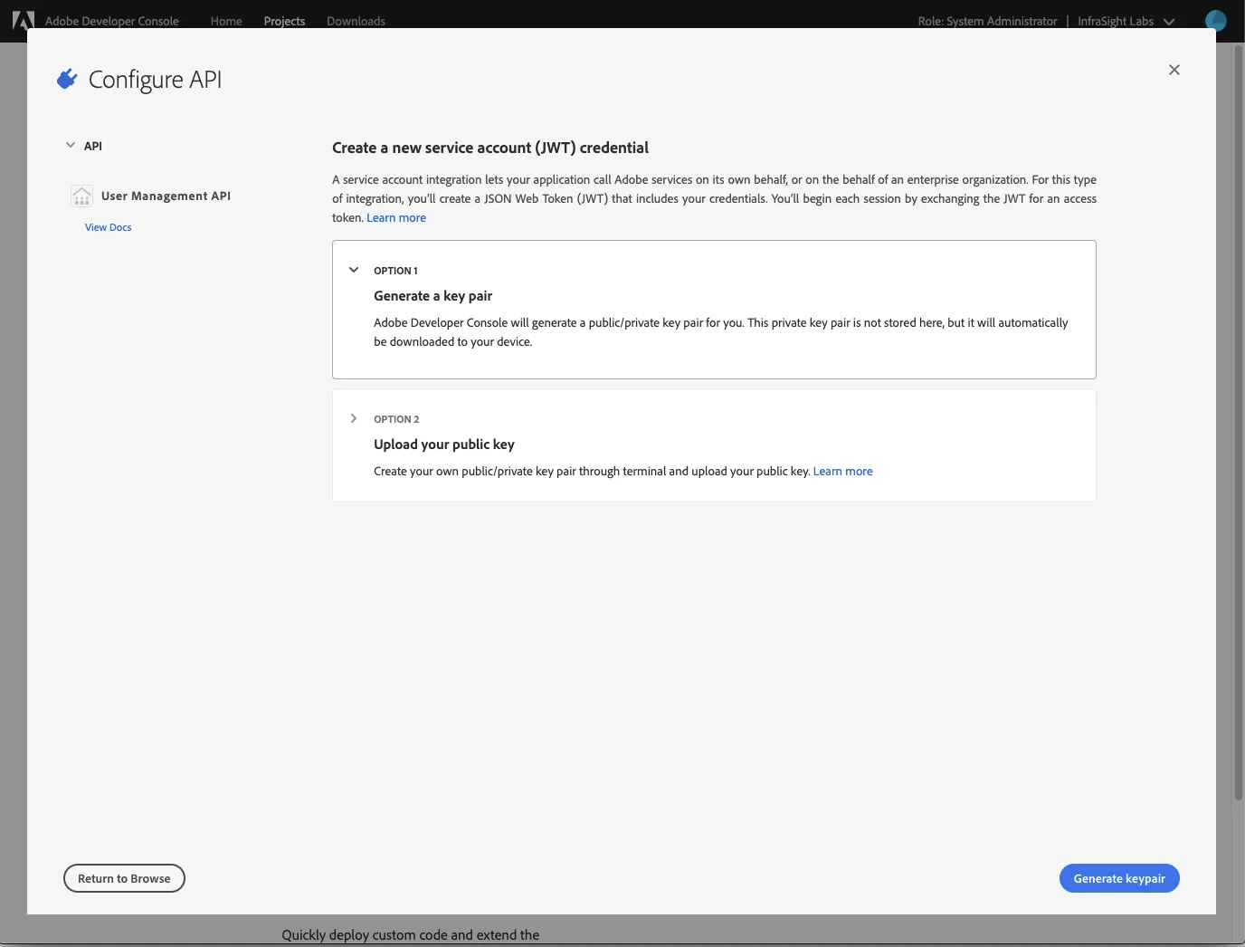Click the User Management API product icon
The image size is (1245, 947).
pos(81,196)
